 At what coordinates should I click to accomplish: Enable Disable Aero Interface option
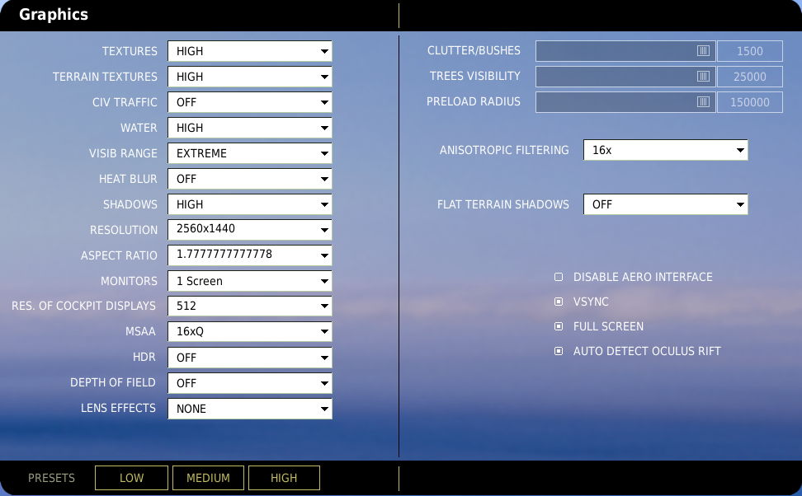(x=559, y=277)
